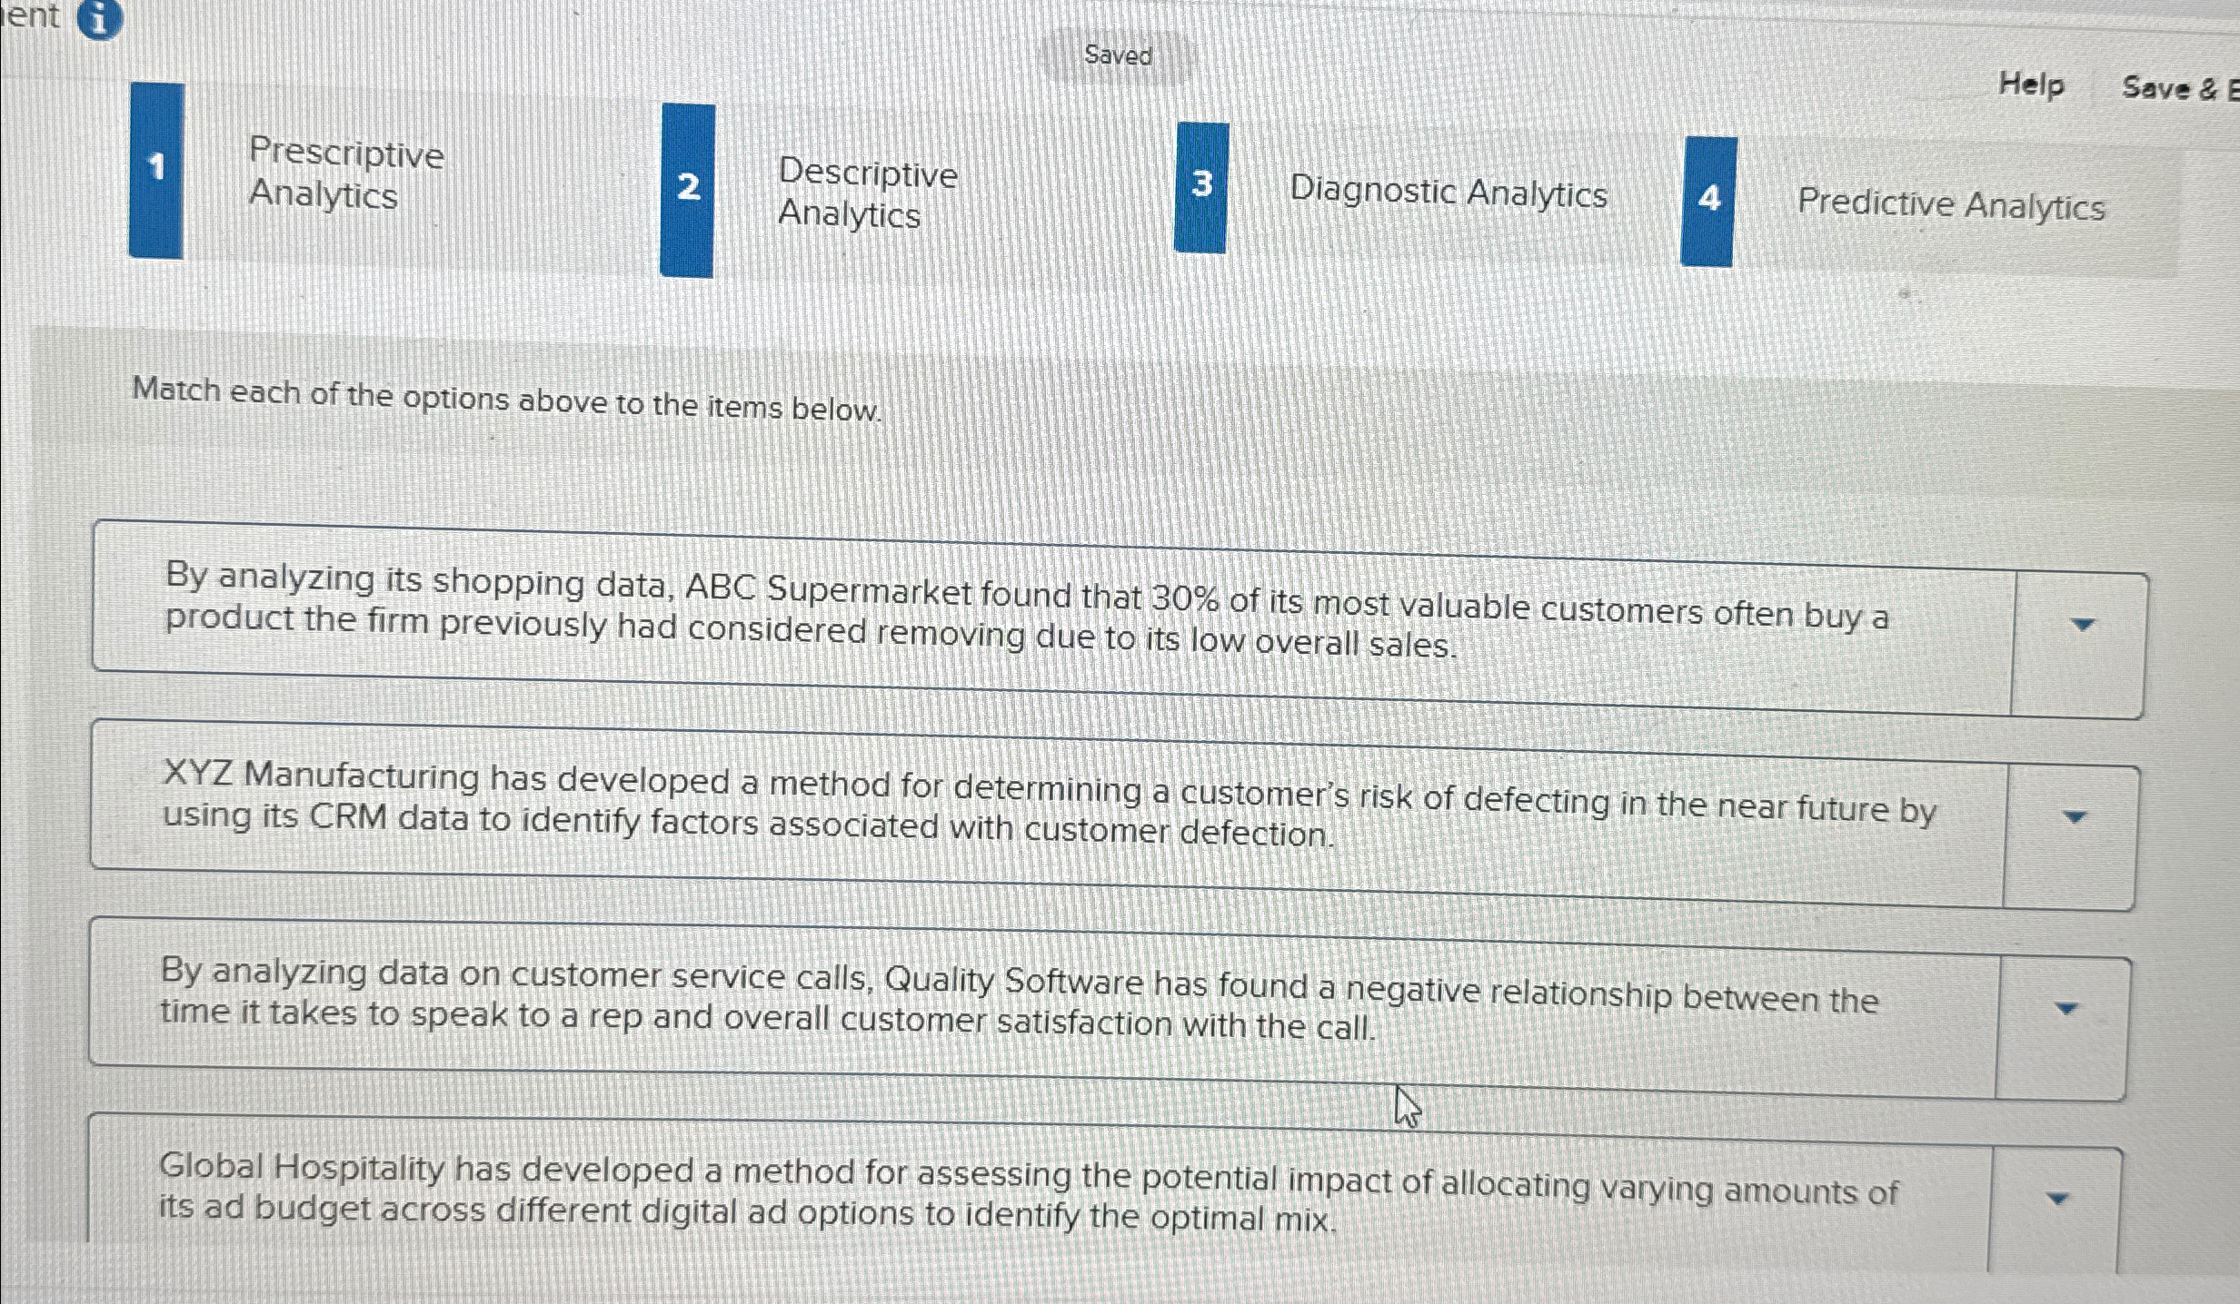The image size is (2240, 1304).
Task: Select the Diagnostic Analytics option label
Action: point(1449,193)
